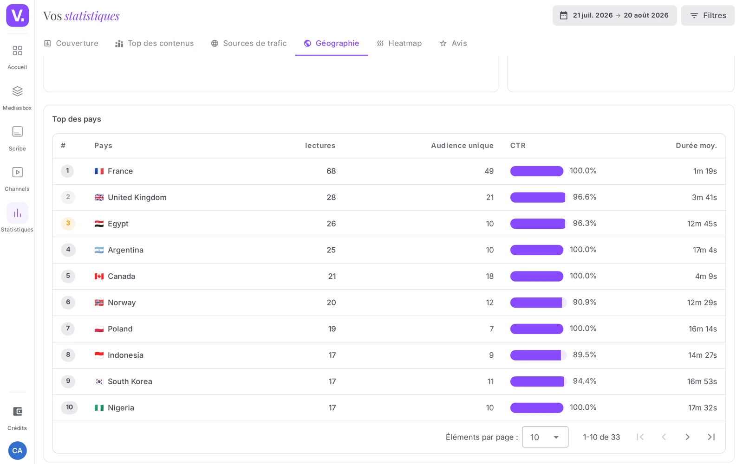Jump to last page arrow
The height and width of the screenshot is (464, 743).
click(711, 437)
